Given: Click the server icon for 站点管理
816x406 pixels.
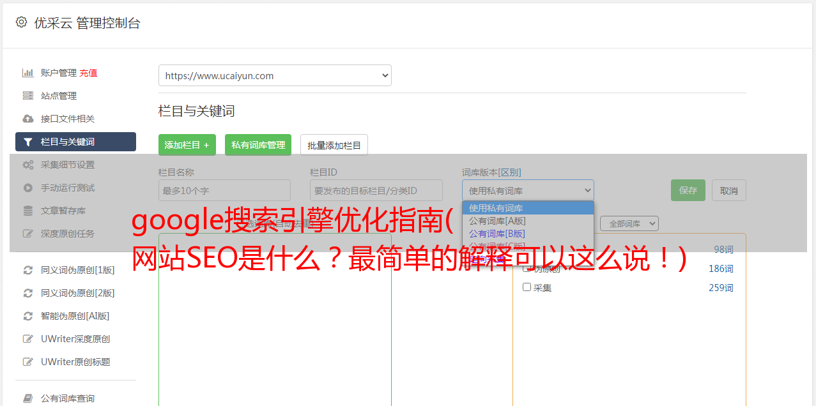Looking at the screenshot, I should tap(27, 96).
